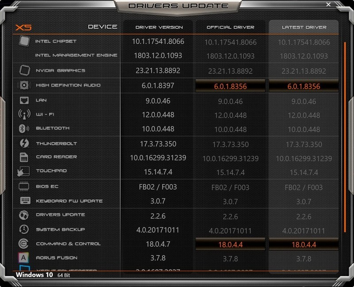The height and width of the screenshot is (287, 354).
Task: Select the Official Driver column header
Action: point(231,27)
